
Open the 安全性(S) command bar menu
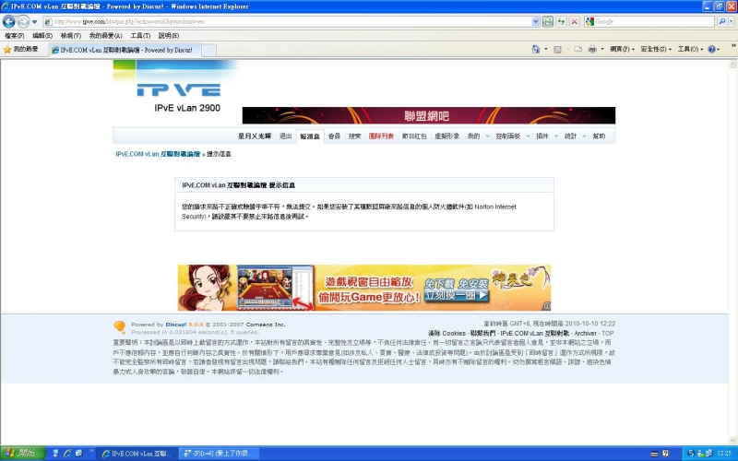click(x=656, y=49)
